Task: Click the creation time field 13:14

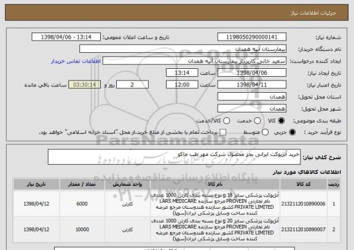Action: point(182,72)
